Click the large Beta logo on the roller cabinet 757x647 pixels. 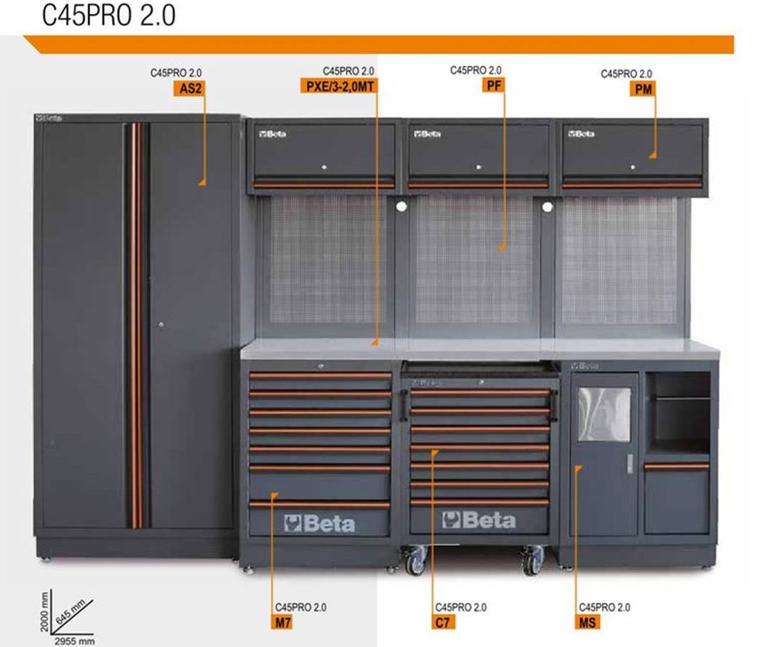pyautogui.click(x=478, y=520)
